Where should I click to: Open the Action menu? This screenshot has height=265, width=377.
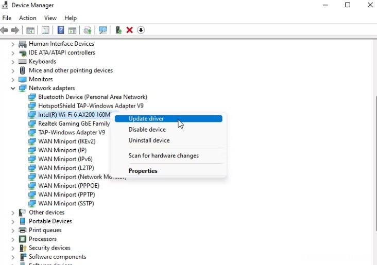pos(28,18)
